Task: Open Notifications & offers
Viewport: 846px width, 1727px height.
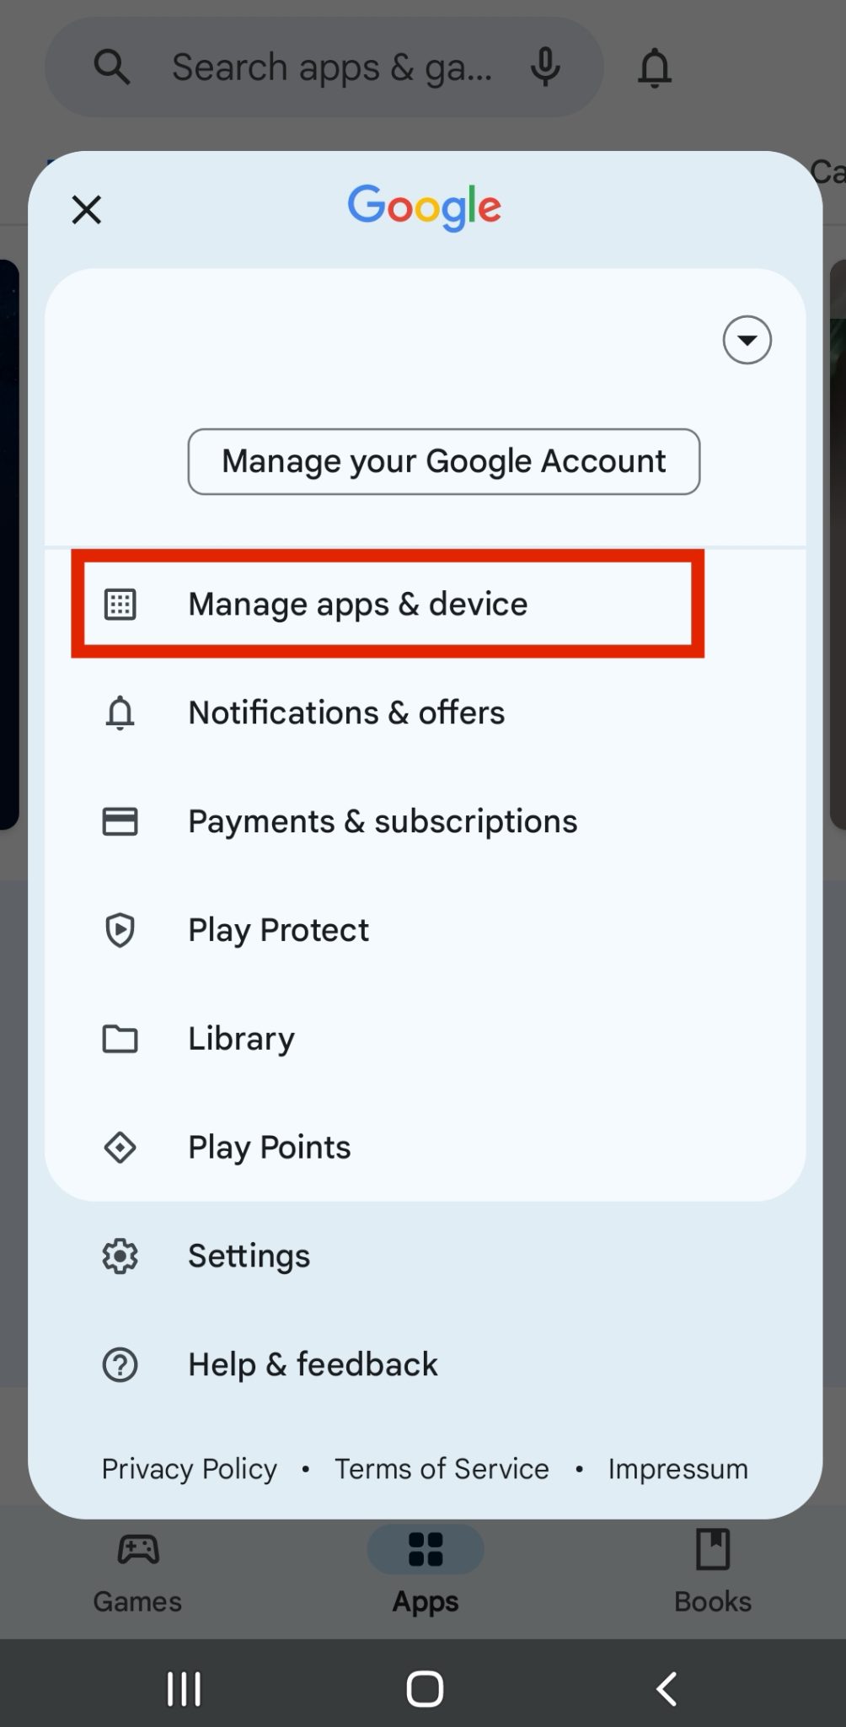Action: click(x=425, y=713)
